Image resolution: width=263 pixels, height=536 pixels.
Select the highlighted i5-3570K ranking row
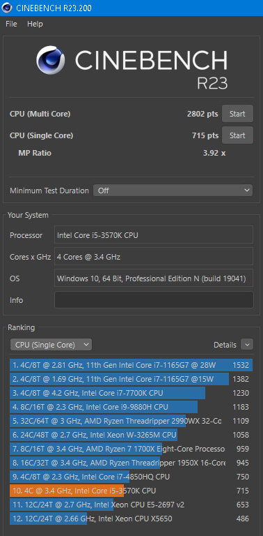pos(131,491)
